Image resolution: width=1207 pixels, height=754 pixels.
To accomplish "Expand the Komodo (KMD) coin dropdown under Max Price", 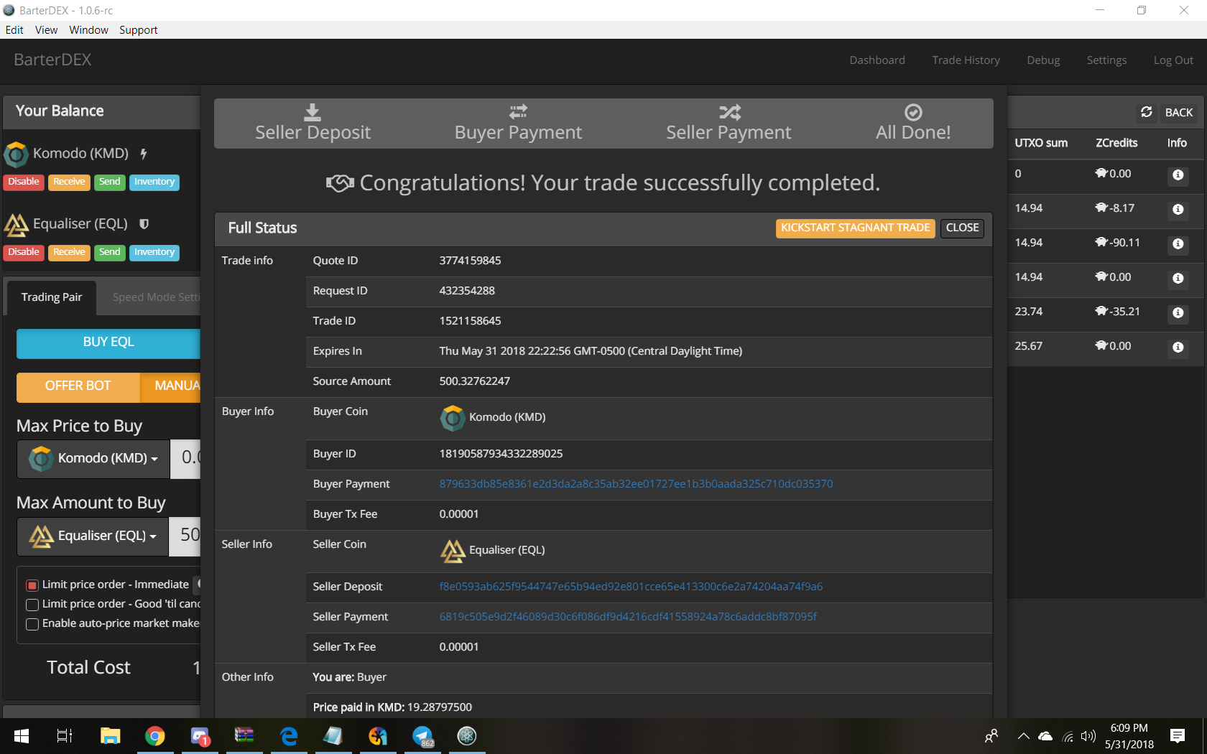I will click(x=93, y=459).
